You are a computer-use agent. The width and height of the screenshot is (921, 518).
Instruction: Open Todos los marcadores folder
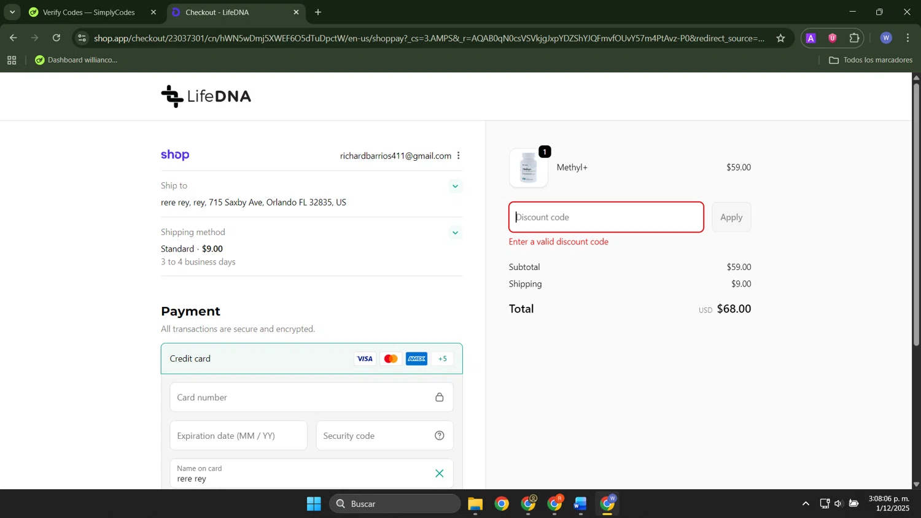click(x=871, y=60)
